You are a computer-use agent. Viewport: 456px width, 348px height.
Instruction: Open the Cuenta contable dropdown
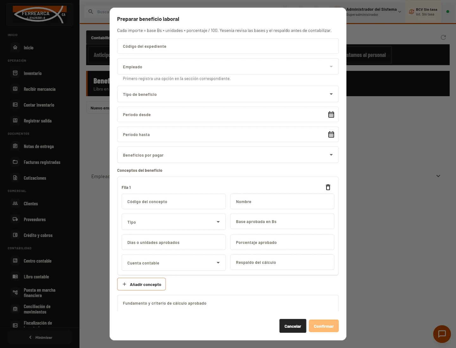click(x=174, y=263)
